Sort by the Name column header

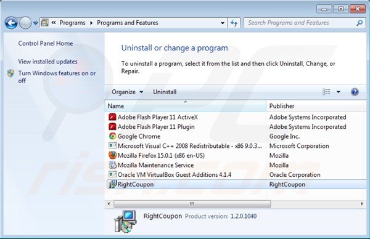pos(185,106)
